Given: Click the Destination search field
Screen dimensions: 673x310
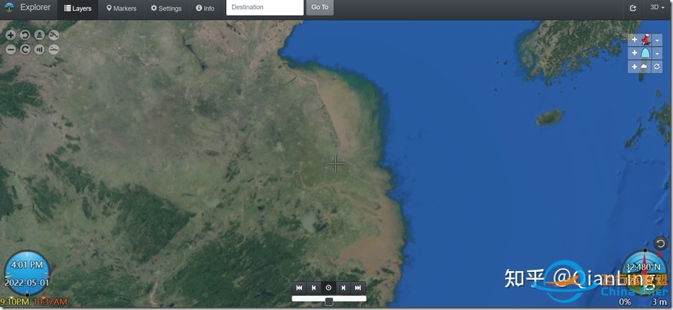Looking at the screenshot, I should (265, 7).
